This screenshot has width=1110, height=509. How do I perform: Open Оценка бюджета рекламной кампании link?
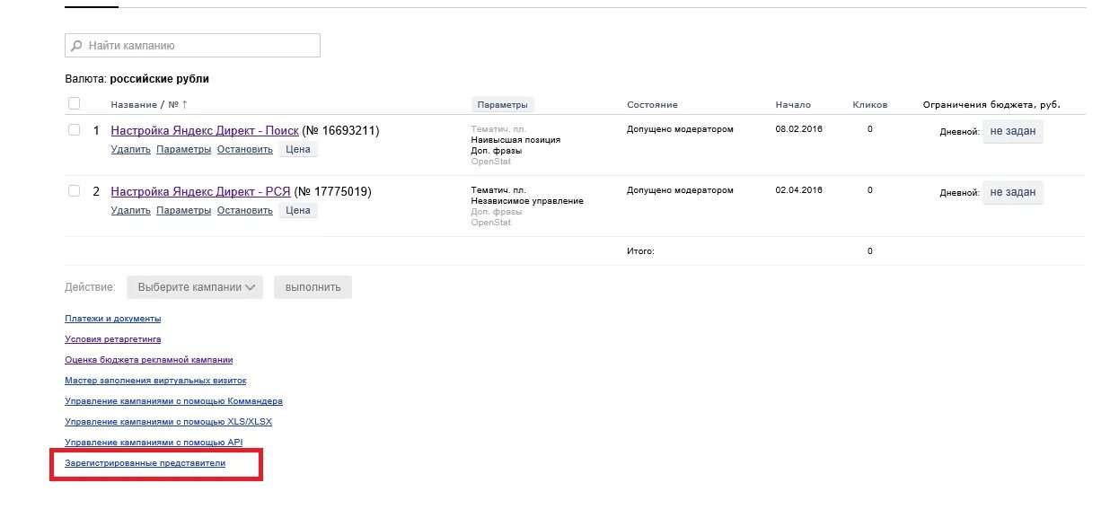pos(149,360)
